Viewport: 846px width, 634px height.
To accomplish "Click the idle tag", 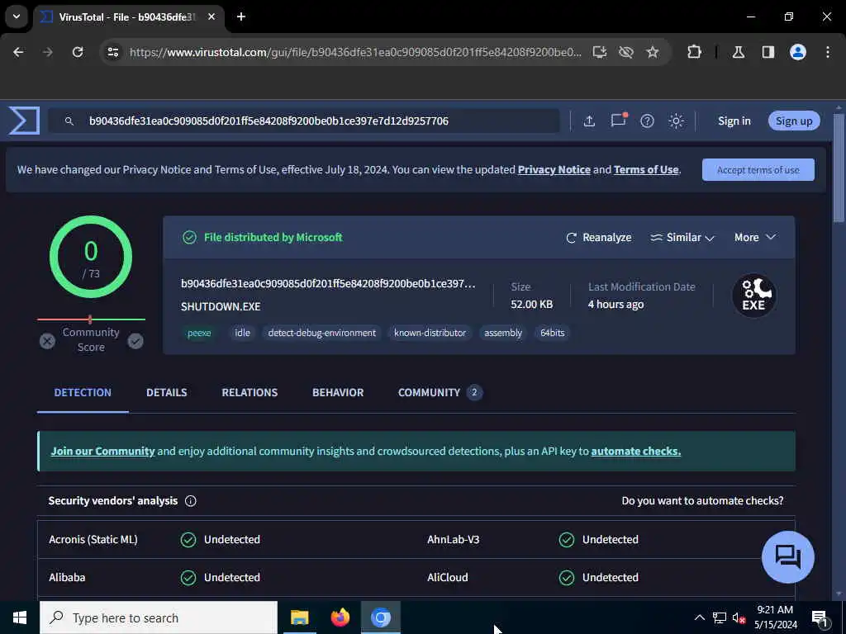I will [x=242, y=333].
